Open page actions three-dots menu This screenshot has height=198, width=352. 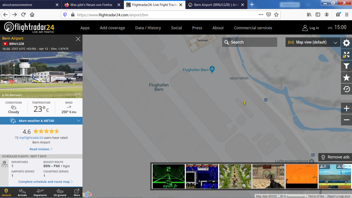click(260, 15)
